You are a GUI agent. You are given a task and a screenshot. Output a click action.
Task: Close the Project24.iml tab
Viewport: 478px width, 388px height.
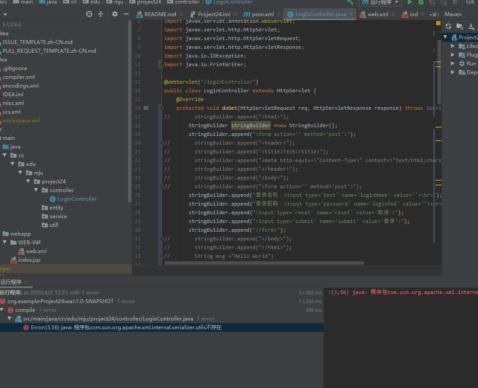tap(235, 14)
